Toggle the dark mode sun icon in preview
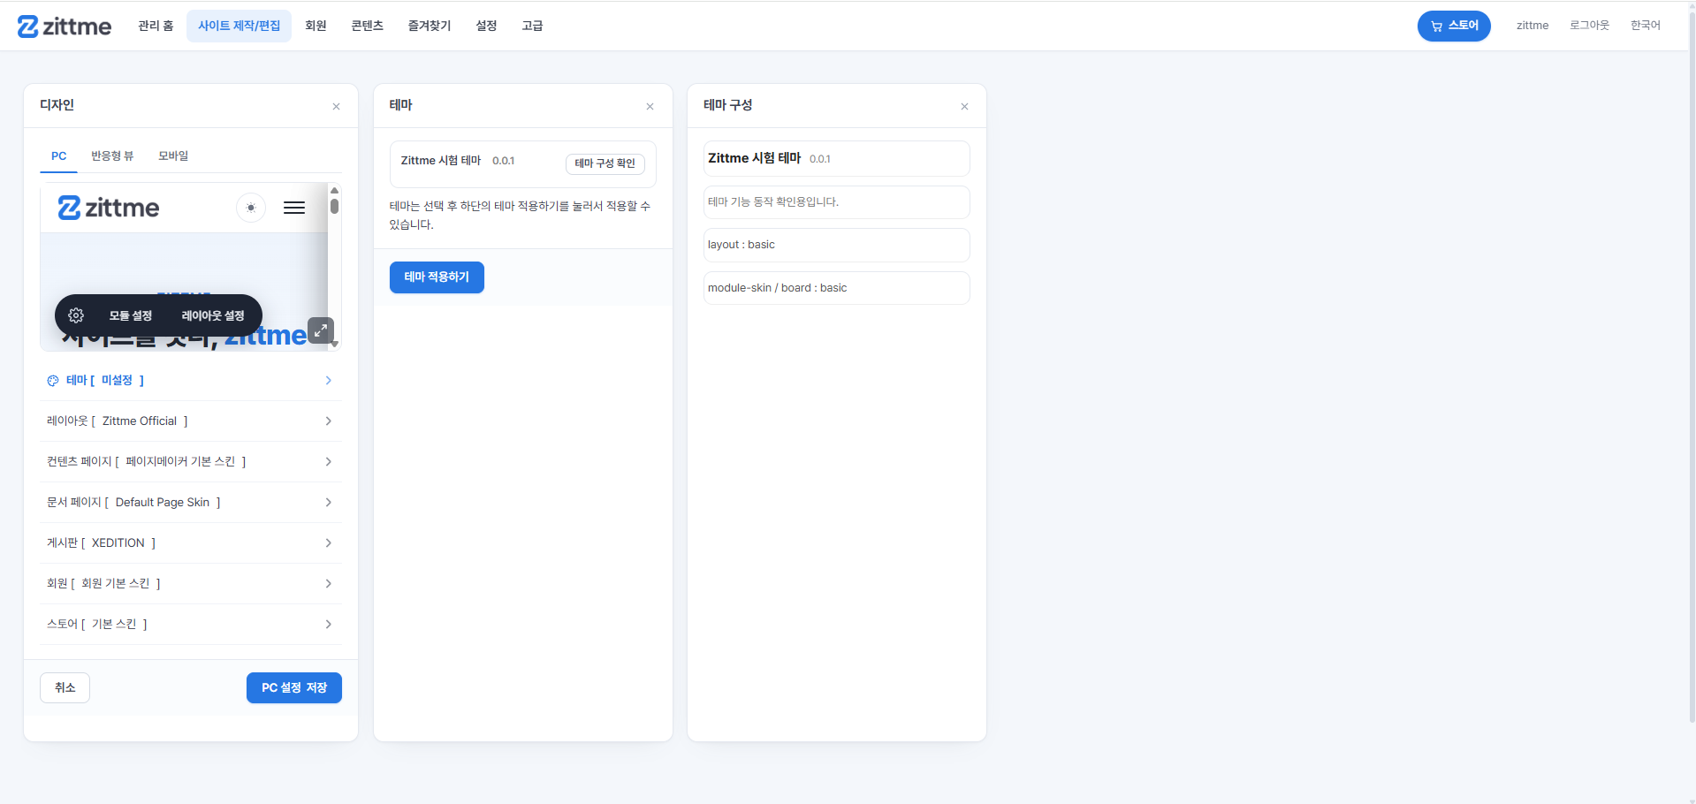This screenshot has height=804, width=1696. click(x=251, y=208)
